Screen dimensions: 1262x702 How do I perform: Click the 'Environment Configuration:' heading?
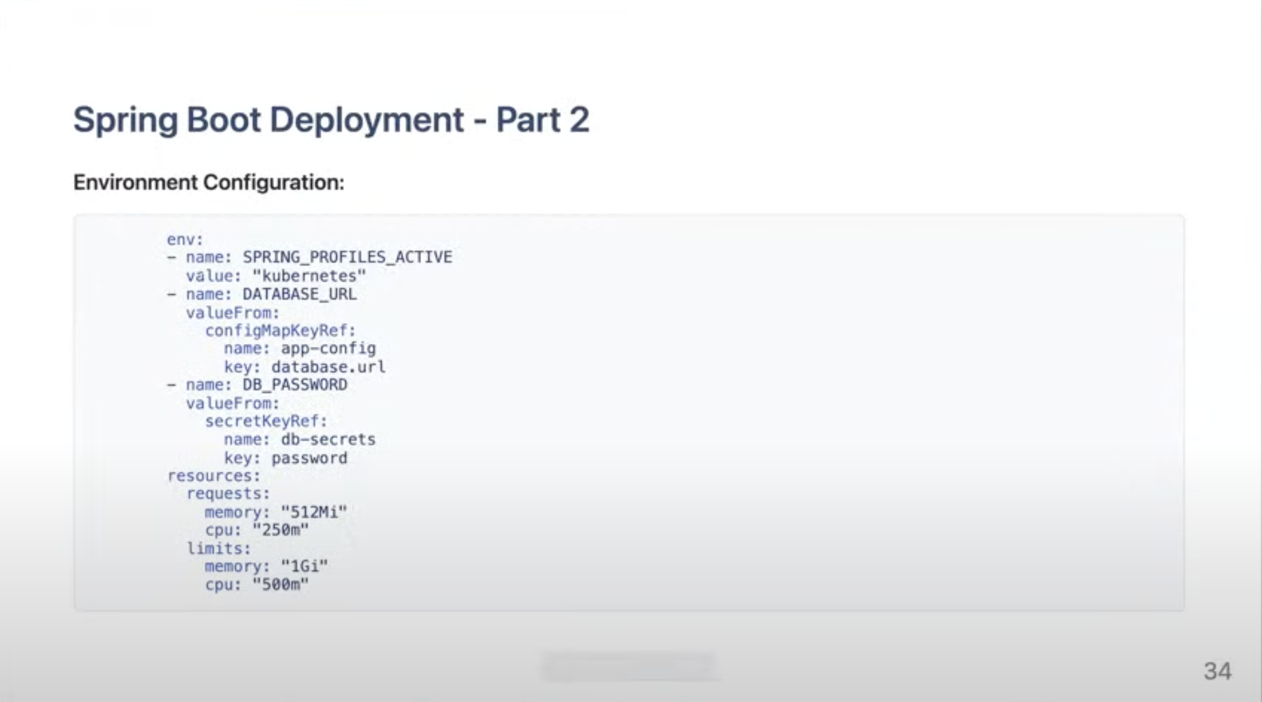209,182
